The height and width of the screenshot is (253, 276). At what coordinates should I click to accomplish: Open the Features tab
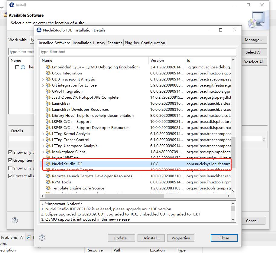pyautogui.click(x=115, y=43)
